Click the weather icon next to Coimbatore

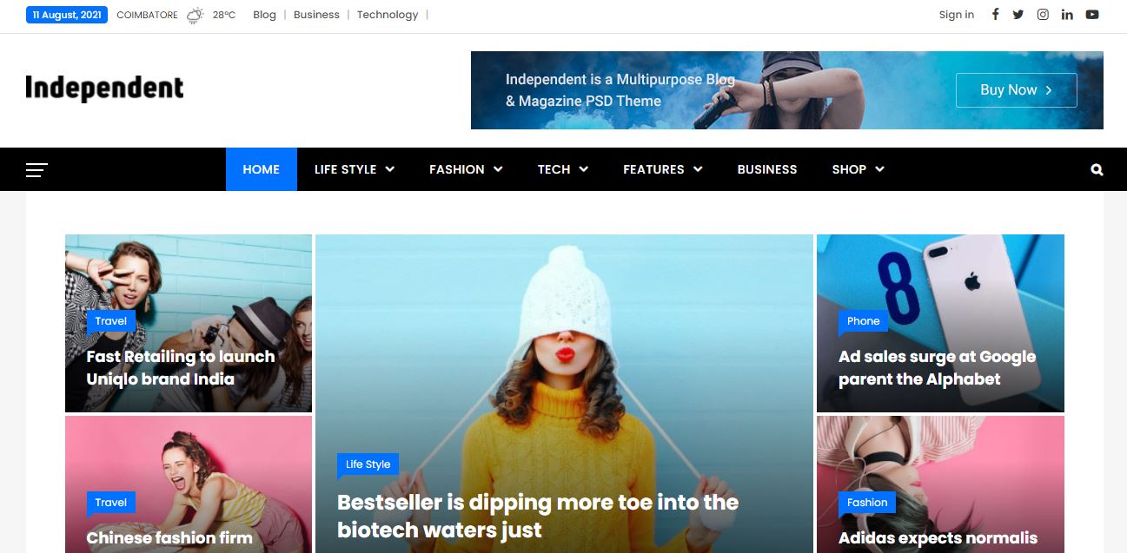click(x=195, y=14)
